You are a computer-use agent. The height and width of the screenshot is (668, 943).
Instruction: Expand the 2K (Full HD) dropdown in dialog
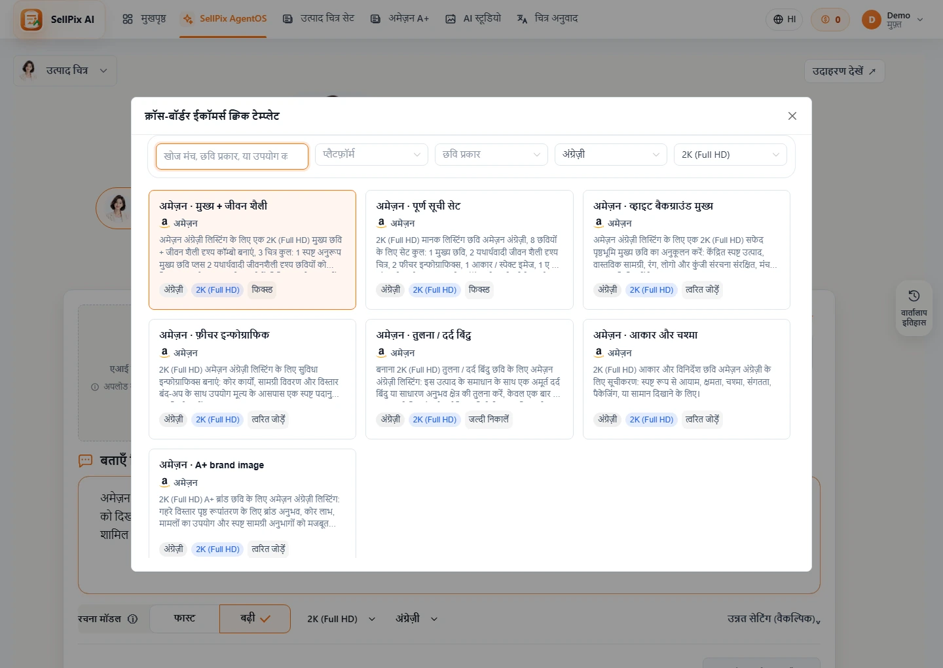[x=730, y=155]
